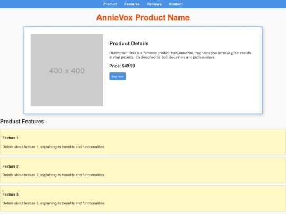This screenshot has height=214, width=286.
Task: Click the Price: $49.99 text
Action: (122, 66)
